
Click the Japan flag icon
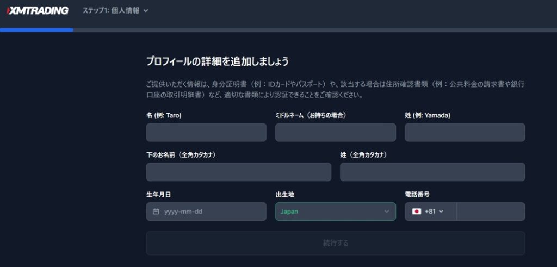[417, 212]
